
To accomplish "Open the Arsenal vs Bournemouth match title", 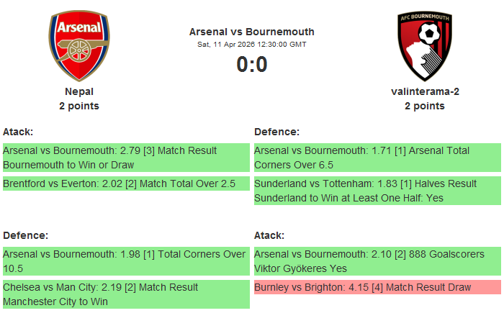I will click(x=251, y=32).
